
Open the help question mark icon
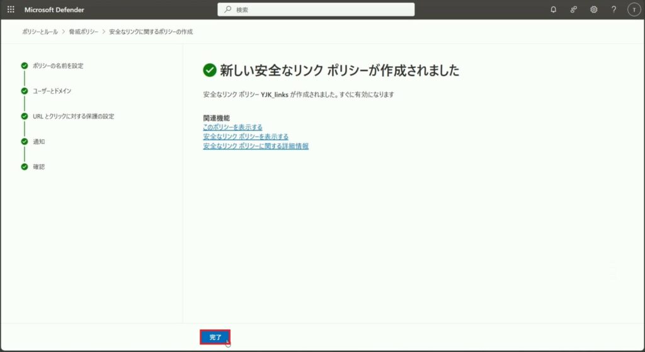pyautogui.click(x=614, y=9)
